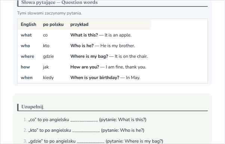This screenshot has height=144, width=225.
Task: Click the example 'Where is my bag?'
Action: click(x=89, y=56)
